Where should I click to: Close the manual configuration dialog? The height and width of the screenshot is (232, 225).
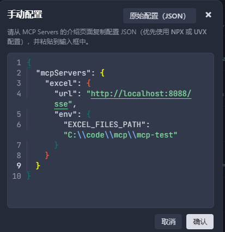point(208,15)
